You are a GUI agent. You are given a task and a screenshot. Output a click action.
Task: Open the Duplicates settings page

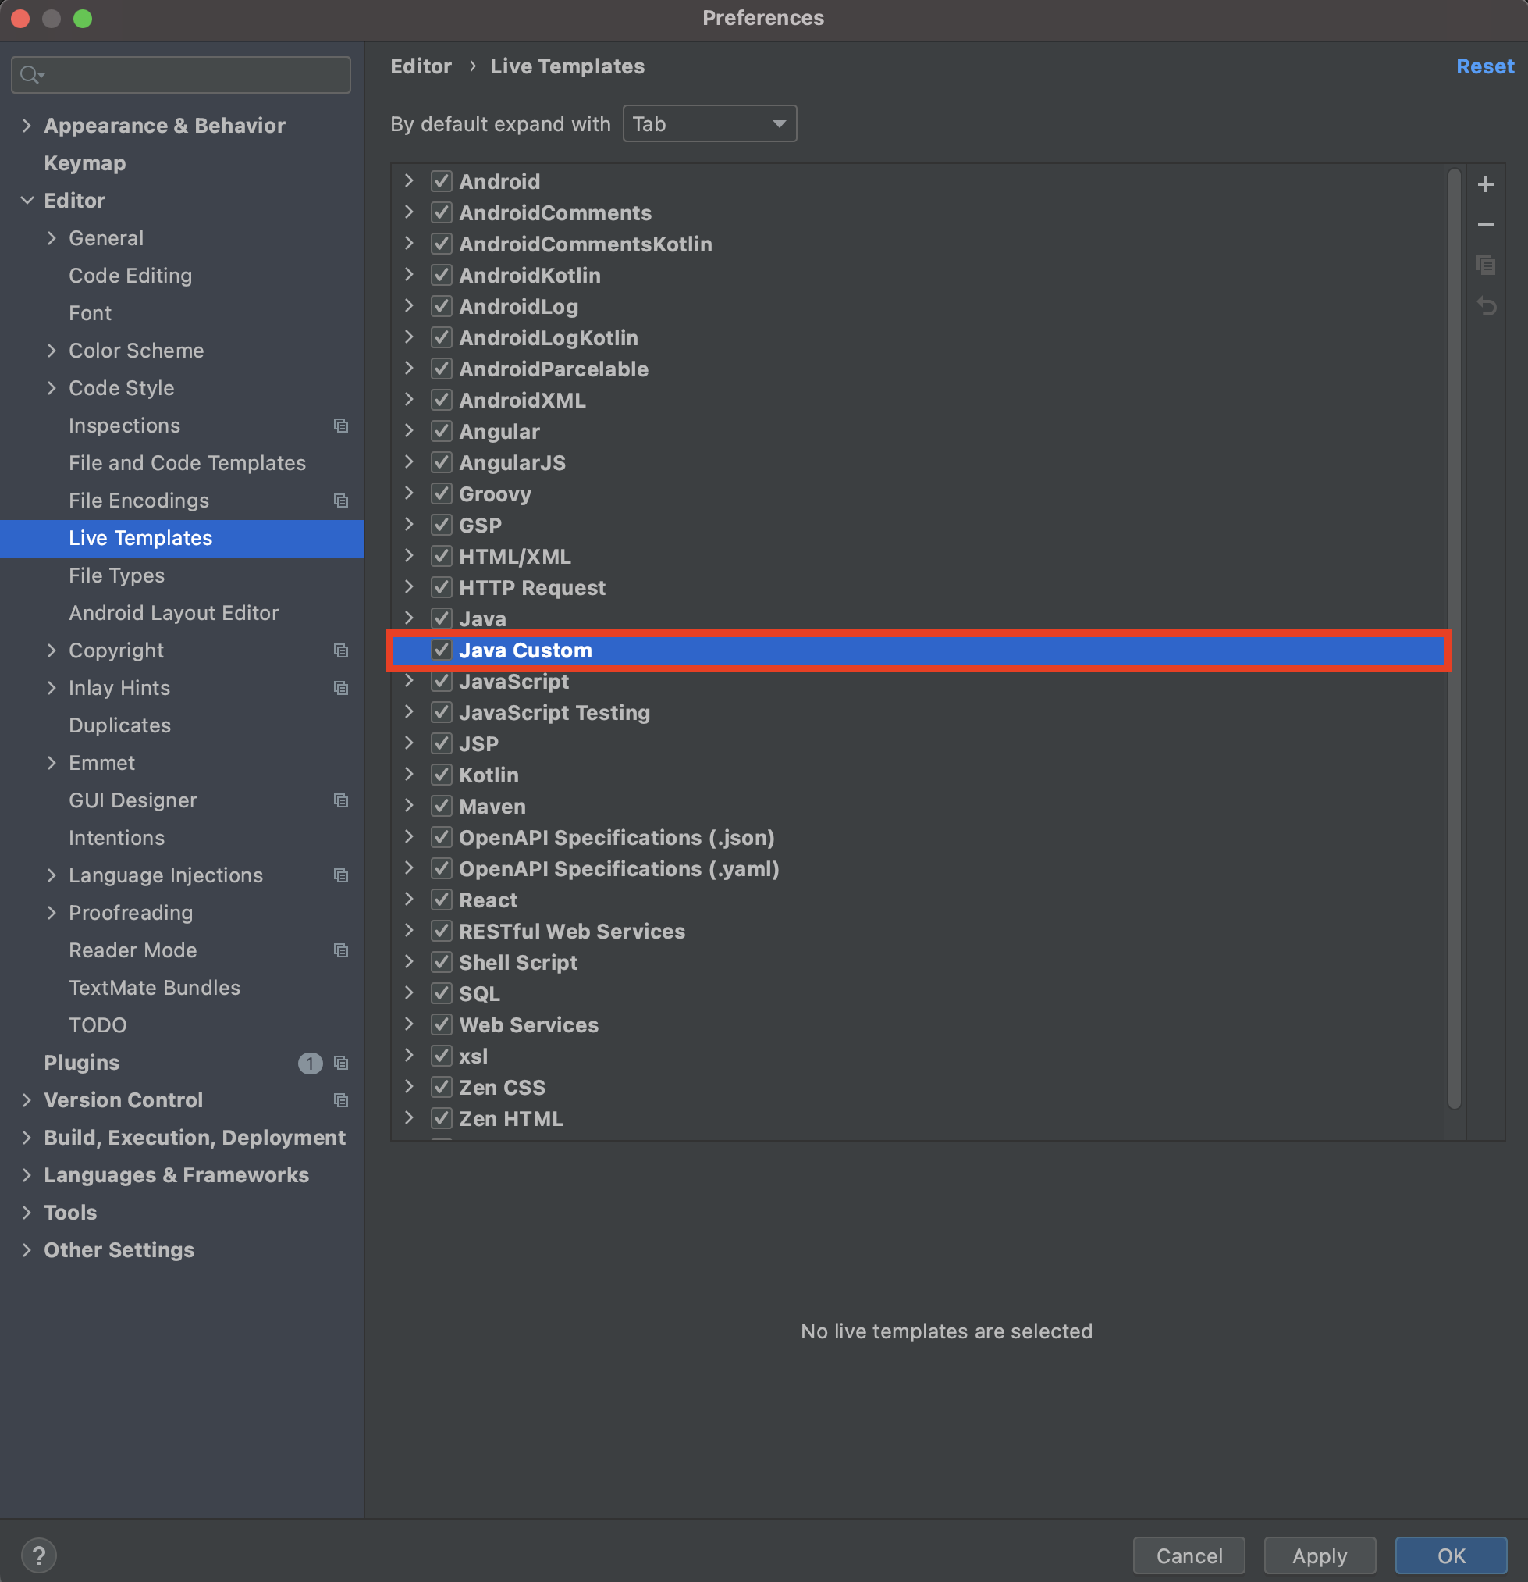(x=119, y=725)
